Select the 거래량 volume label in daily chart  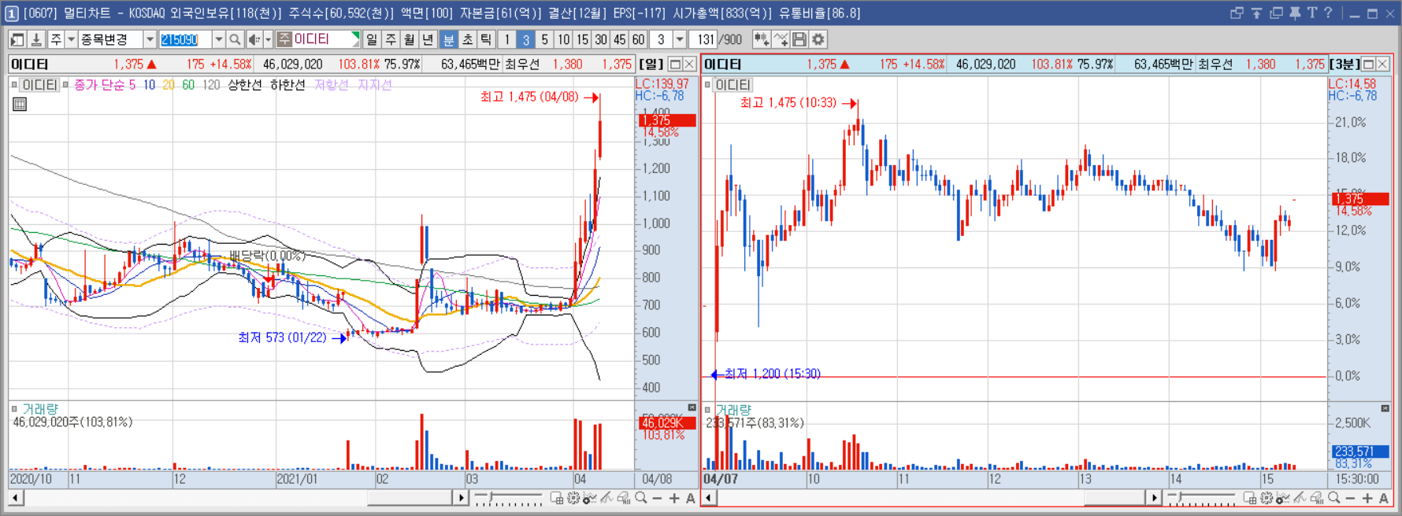tap(40, 409)
